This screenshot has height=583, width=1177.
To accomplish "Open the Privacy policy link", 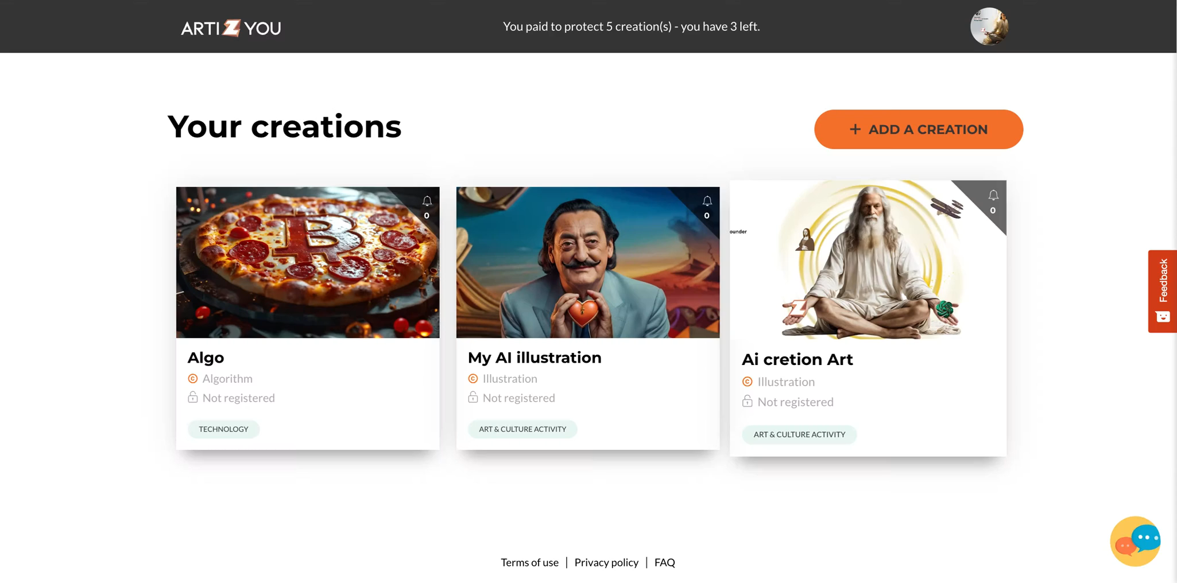I will coord(606,562).
